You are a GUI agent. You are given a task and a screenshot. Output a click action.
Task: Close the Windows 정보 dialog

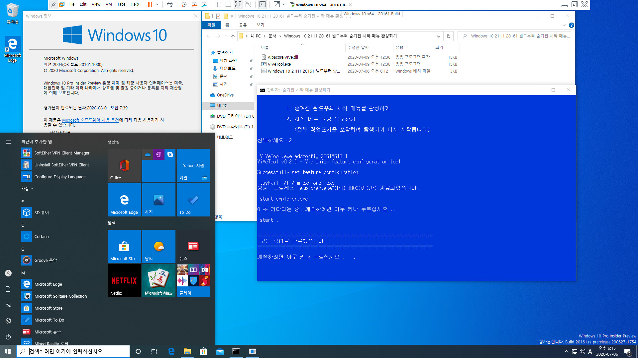tap(196, 16)
